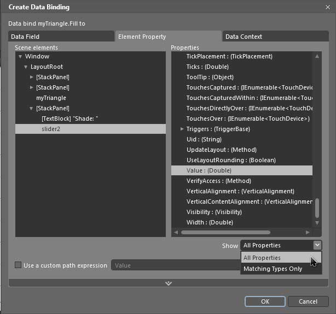Select TouchesDirectlyOver property

coord(242,108)
